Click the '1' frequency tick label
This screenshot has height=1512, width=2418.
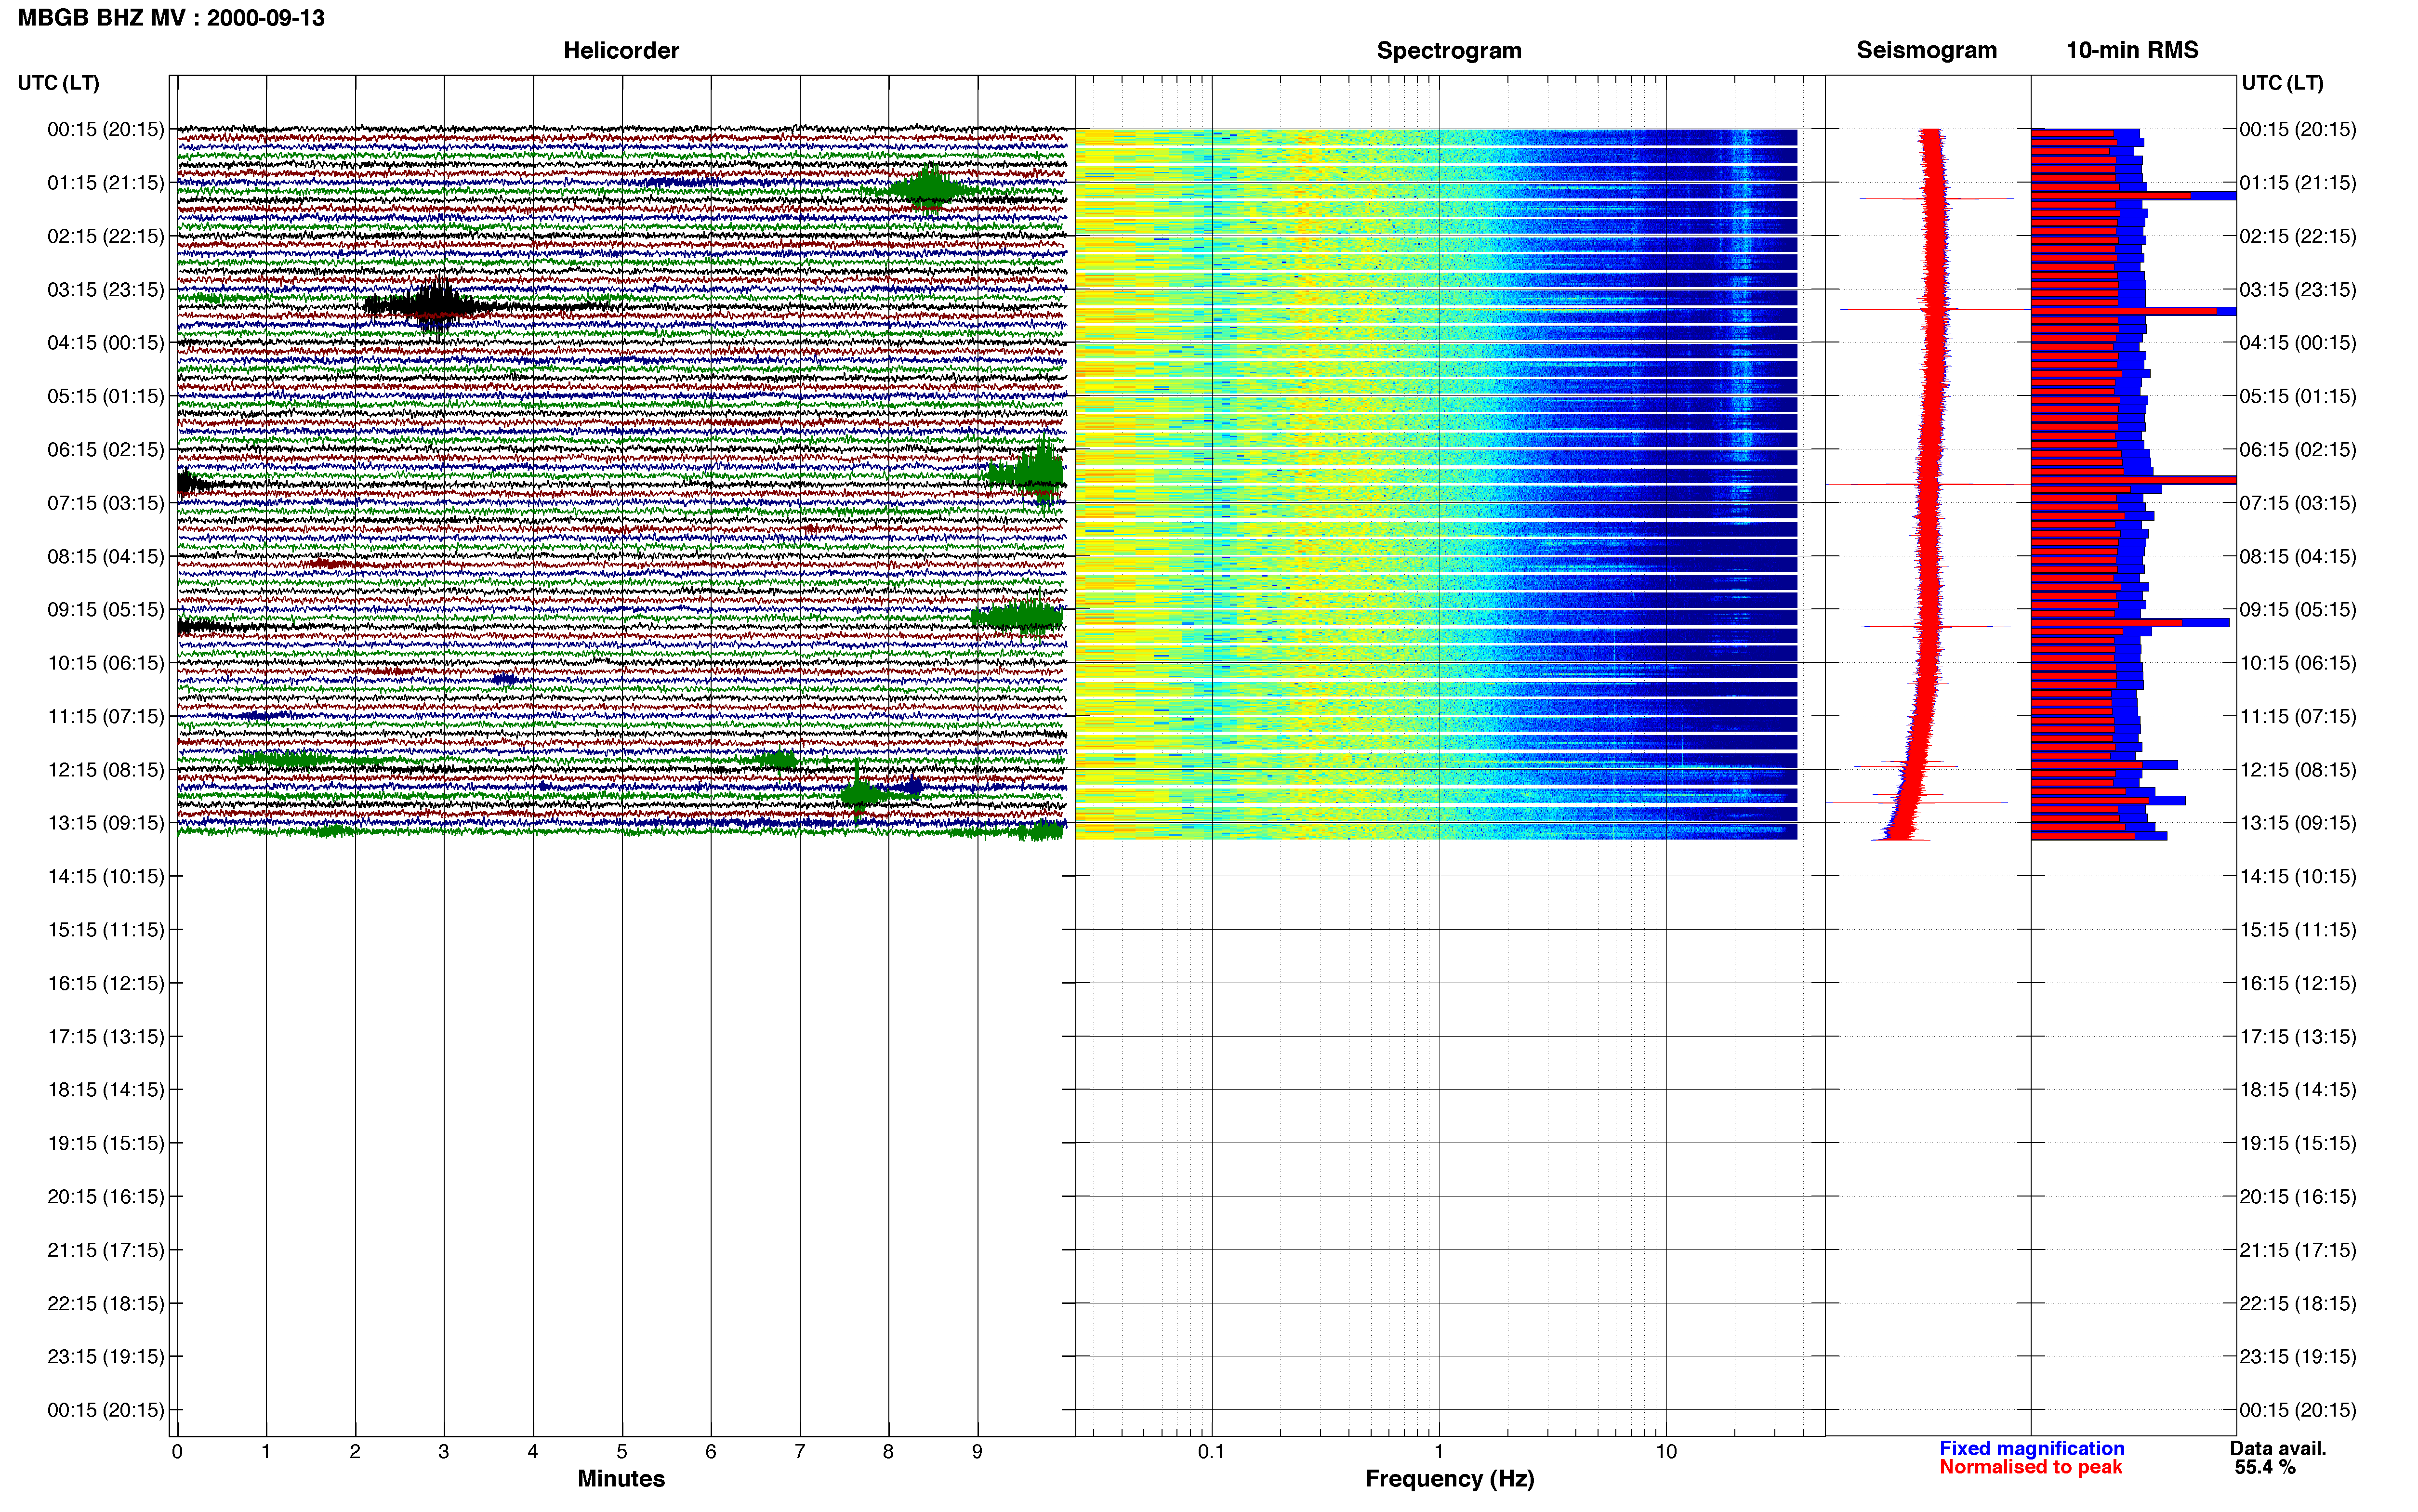(x=1439, y=1452)
